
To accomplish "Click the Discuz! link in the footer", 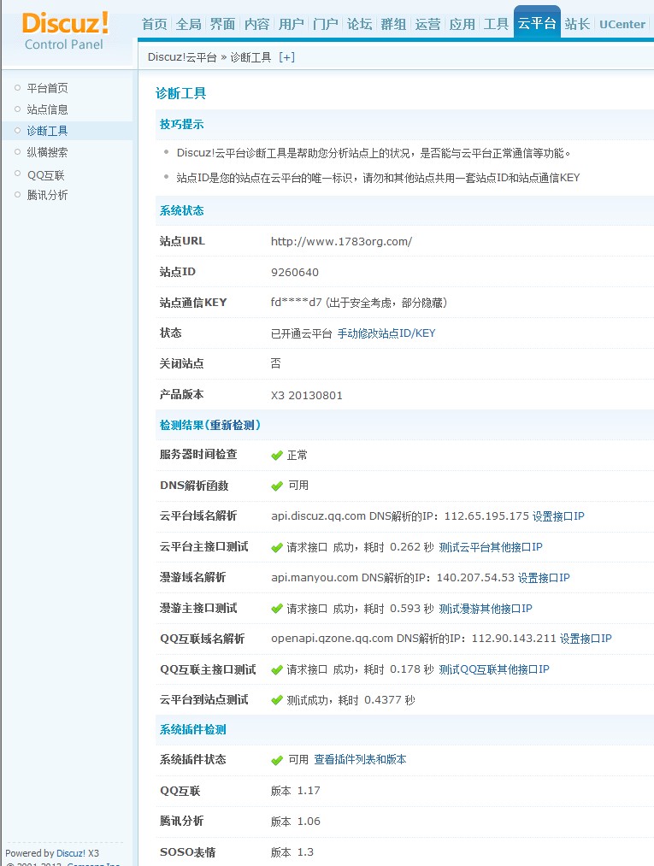I will point(71,853).
